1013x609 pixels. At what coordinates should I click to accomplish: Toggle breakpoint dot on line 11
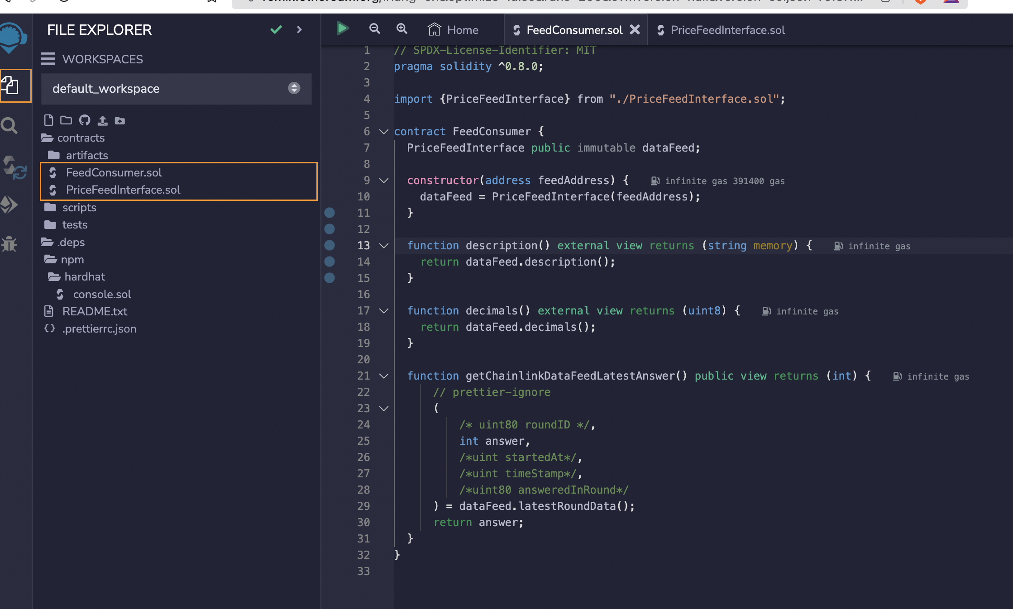[x=330, y=213]
